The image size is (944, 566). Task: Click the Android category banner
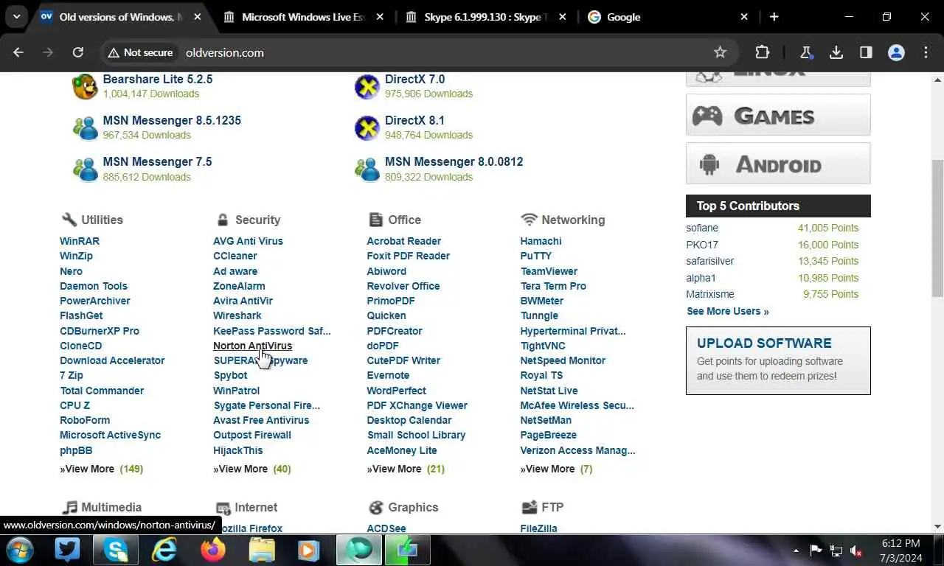778,163
